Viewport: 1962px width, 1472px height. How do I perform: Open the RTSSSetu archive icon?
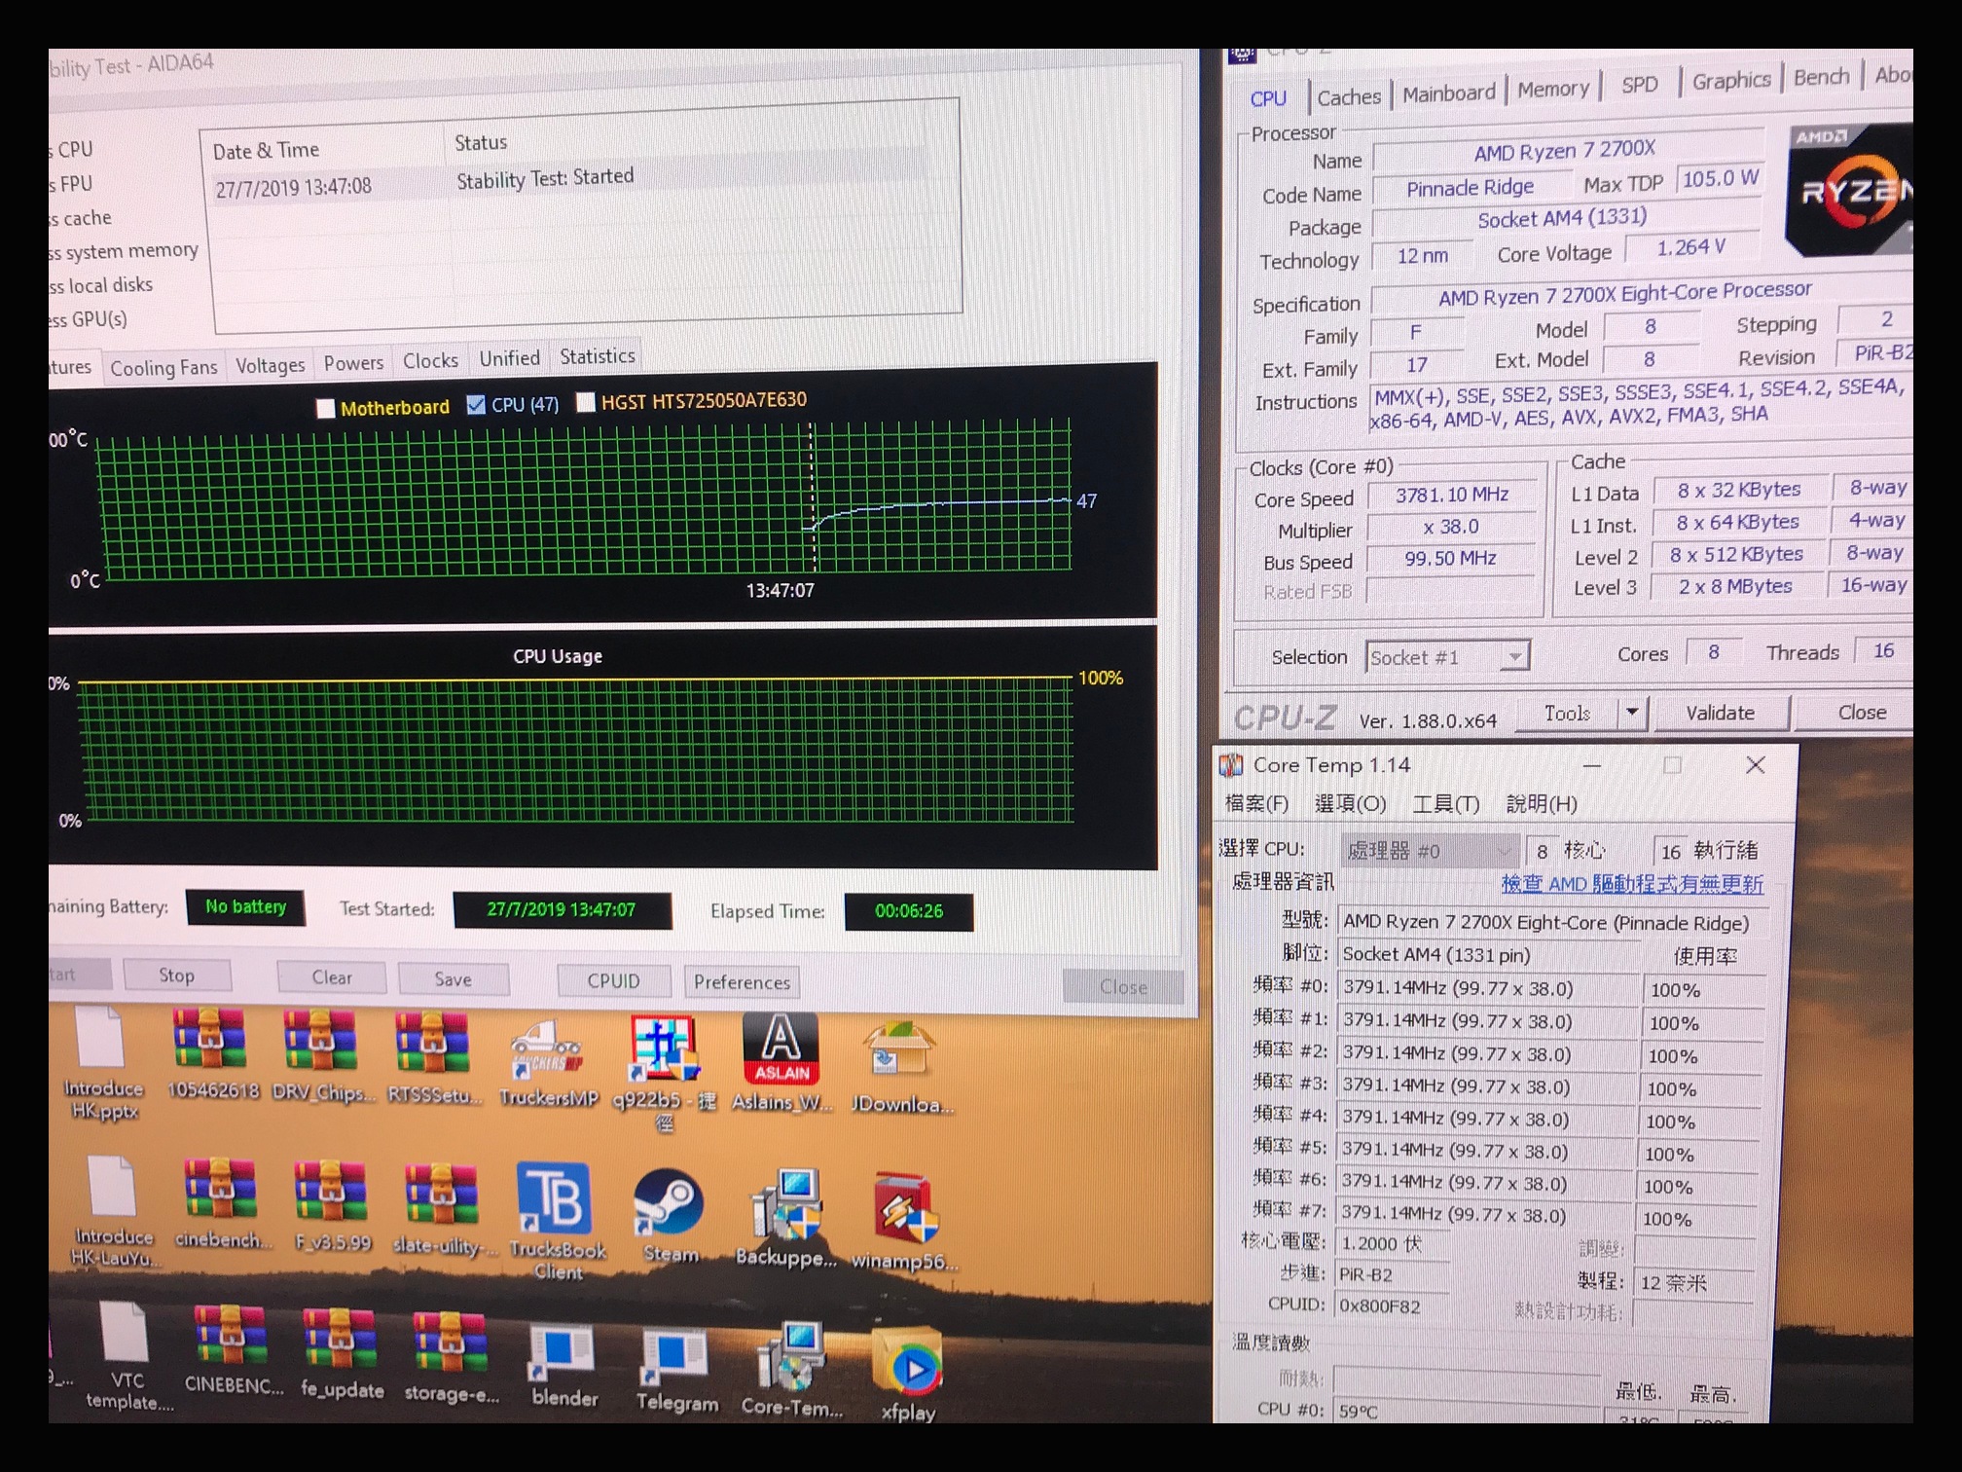pyautogui.click(x=434, y=1057)
